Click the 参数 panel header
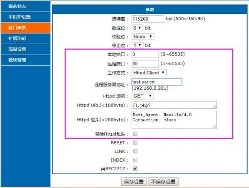Image resolution: width=249 pixels, height=188 pixels. click(x=150, y=10)
